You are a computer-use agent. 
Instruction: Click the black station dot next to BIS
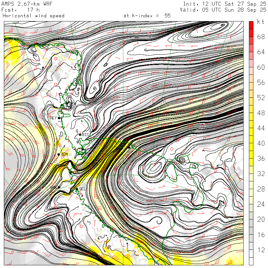point(80,135)
